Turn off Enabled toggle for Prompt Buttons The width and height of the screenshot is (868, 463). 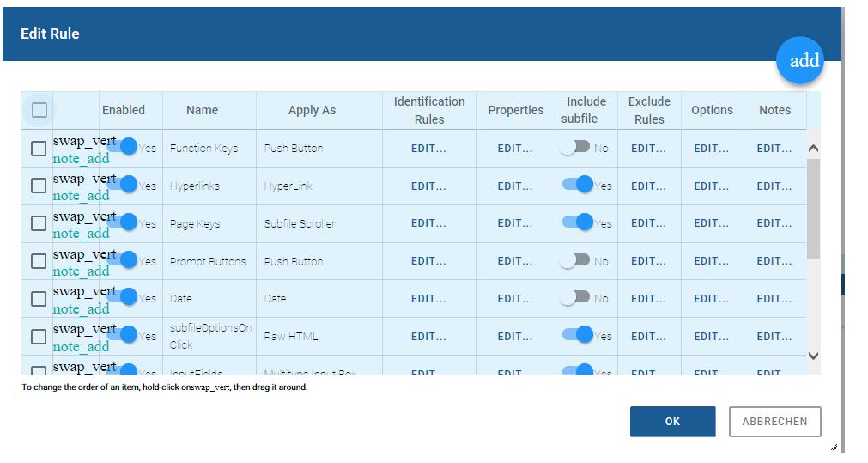pos(124,260)
